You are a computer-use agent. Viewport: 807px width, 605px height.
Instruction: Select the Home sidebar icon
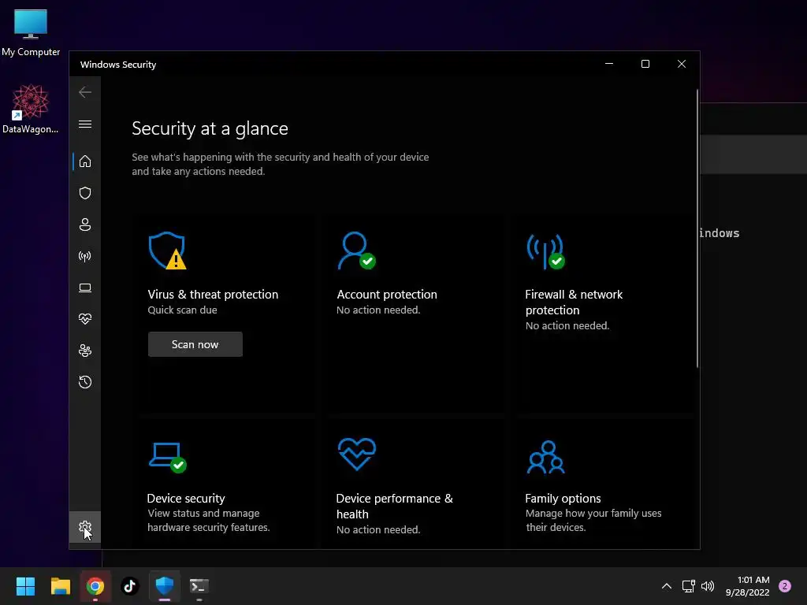[85, 161]
